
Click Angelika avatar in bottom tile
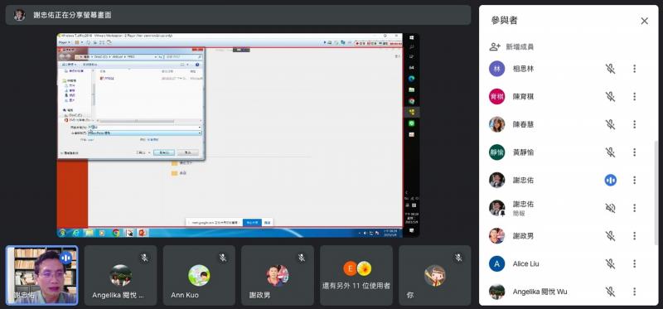pos(120,276)
